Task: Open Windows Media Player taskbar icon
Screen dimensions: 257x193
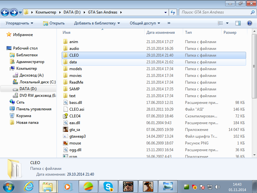Action: pos(67,187)
